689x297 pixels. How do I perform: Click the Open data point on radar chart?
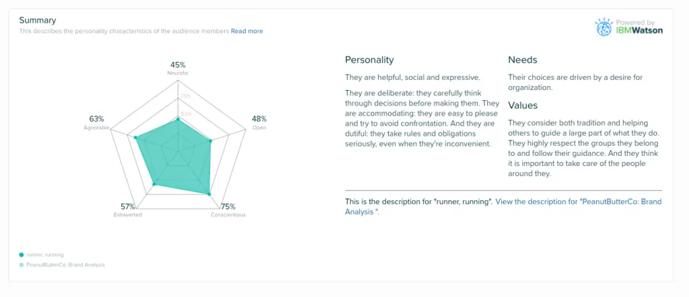point(211,141)
